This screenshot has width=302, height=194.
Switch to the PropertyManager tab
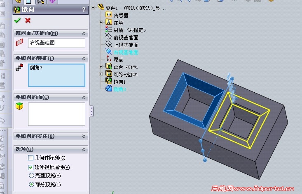click(28, 2)
